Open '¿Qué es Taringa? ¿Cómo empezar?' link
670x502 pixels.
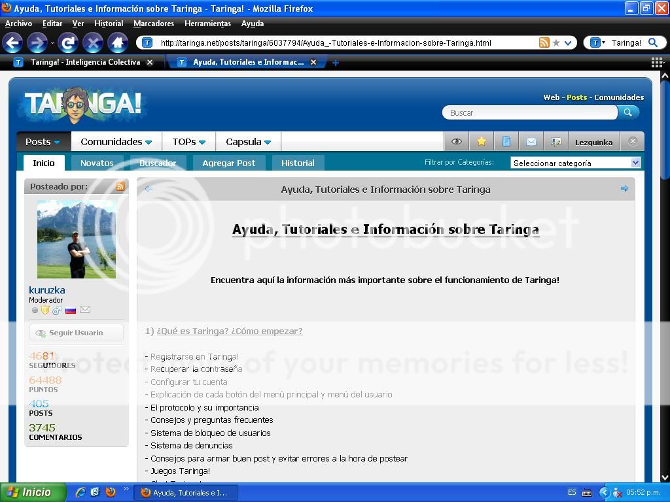pyautogui.click(x=230, y=331)
